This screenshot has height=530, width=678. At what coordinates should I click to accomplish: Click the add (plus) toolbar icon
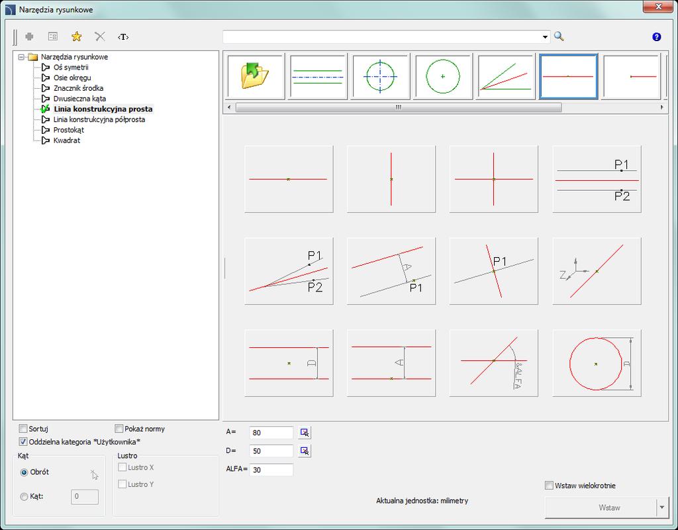click(29, 37)
